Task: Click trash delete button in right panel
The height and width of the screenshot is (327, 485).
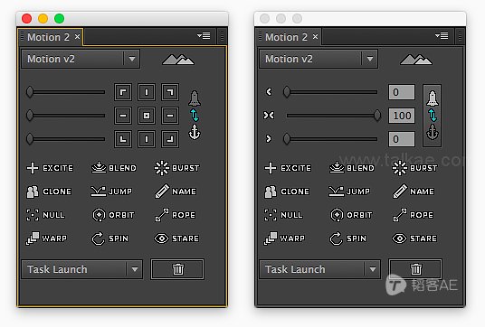Action: (x=415, y=269)
